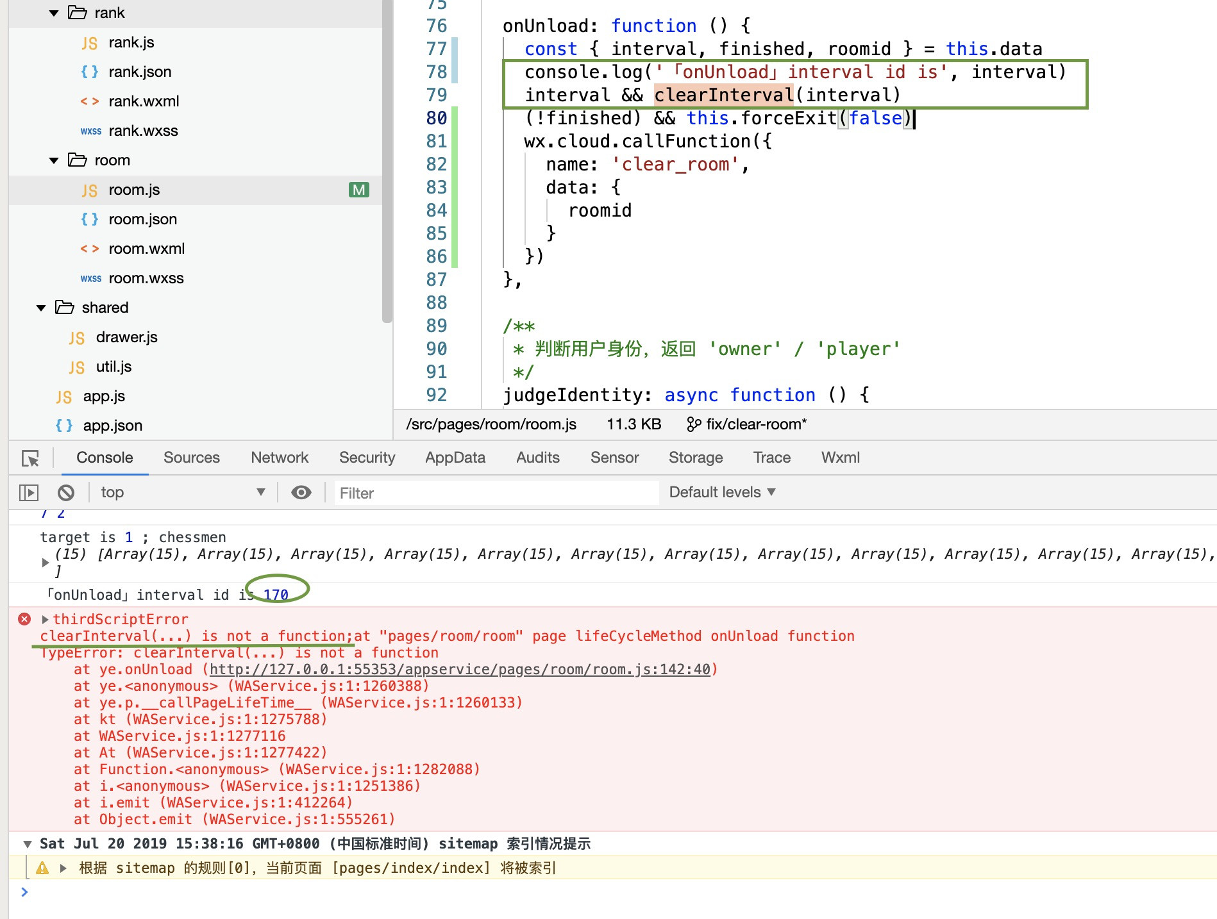Click the braces icon of room.json
This screenshot has height=919, width=1217.
[x=90, y=219]
